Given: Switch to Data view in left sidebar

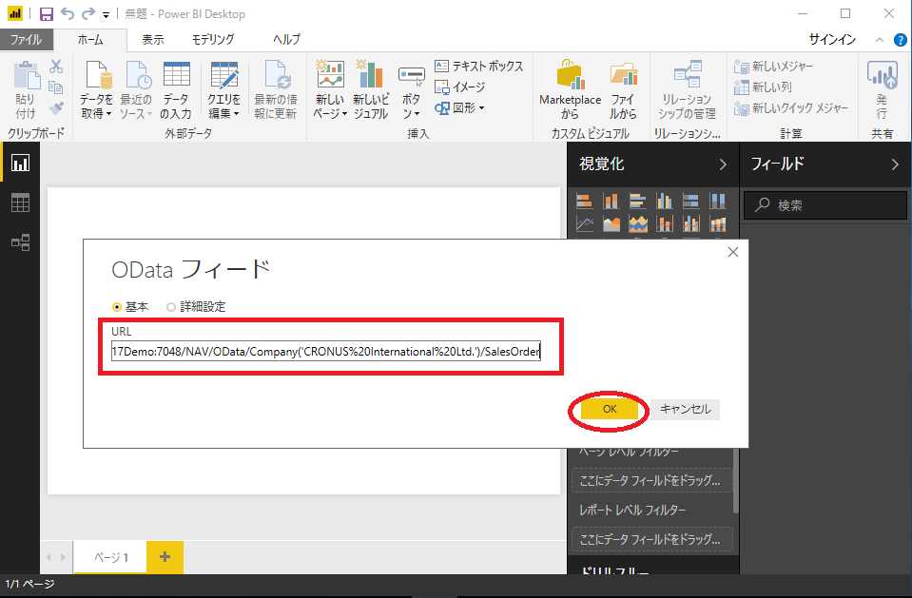Looking at the screenshot, I should pyautogui.click(x=20, y=203).
